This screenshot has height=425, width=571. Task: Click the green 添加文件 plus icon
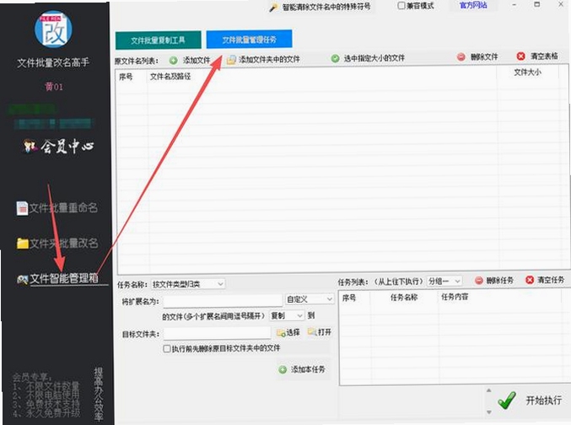pos(174,61)
